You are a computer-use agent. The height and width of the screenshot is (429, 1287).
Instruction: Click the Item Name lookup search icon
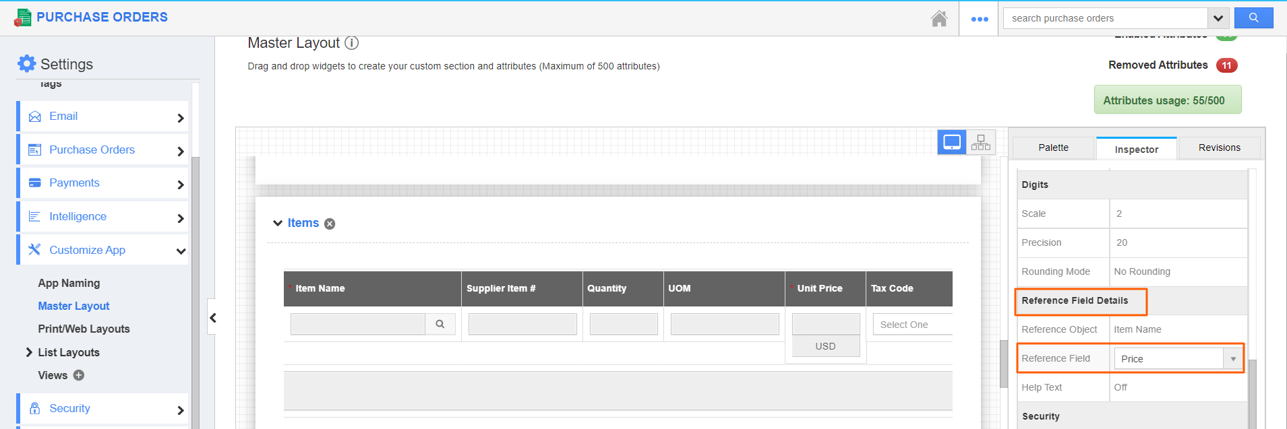click(x=440, y=324)
